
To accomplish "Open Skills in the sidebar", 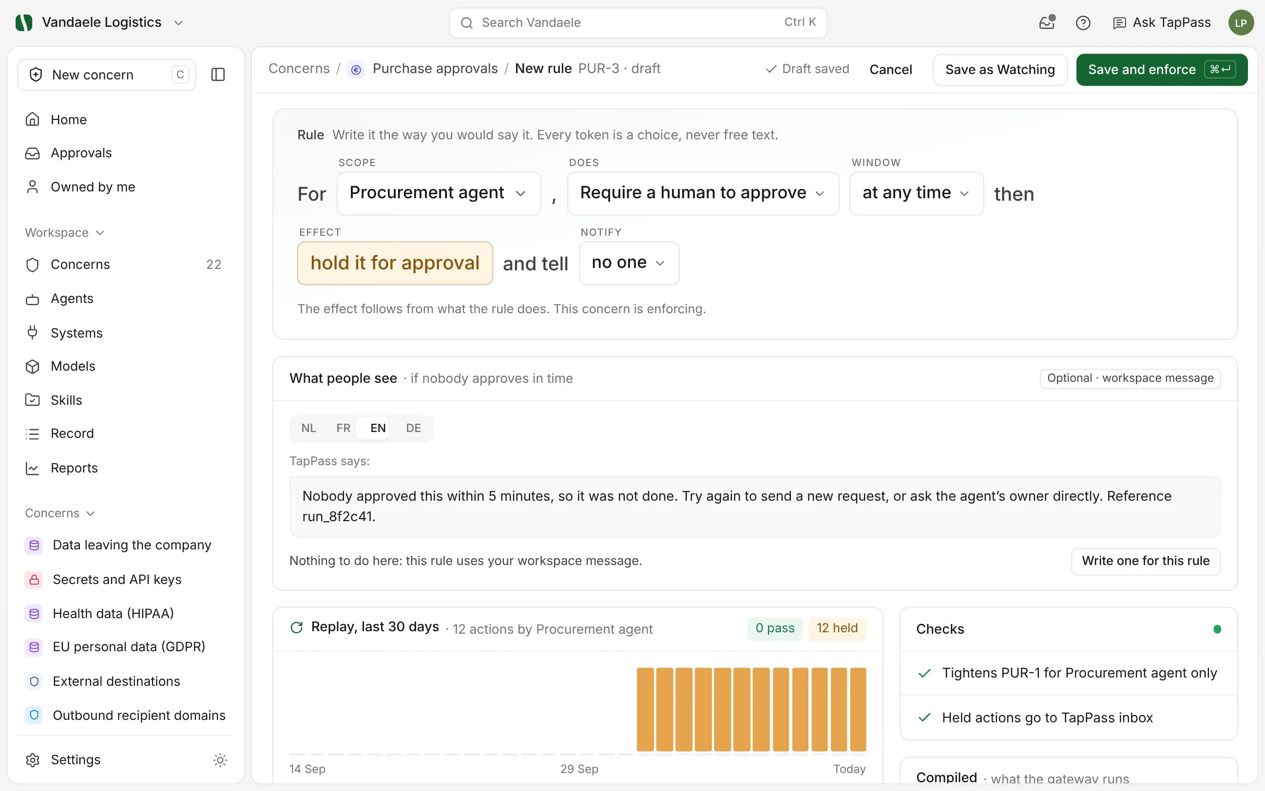I will pyautogui.click(x=125, y=400).
